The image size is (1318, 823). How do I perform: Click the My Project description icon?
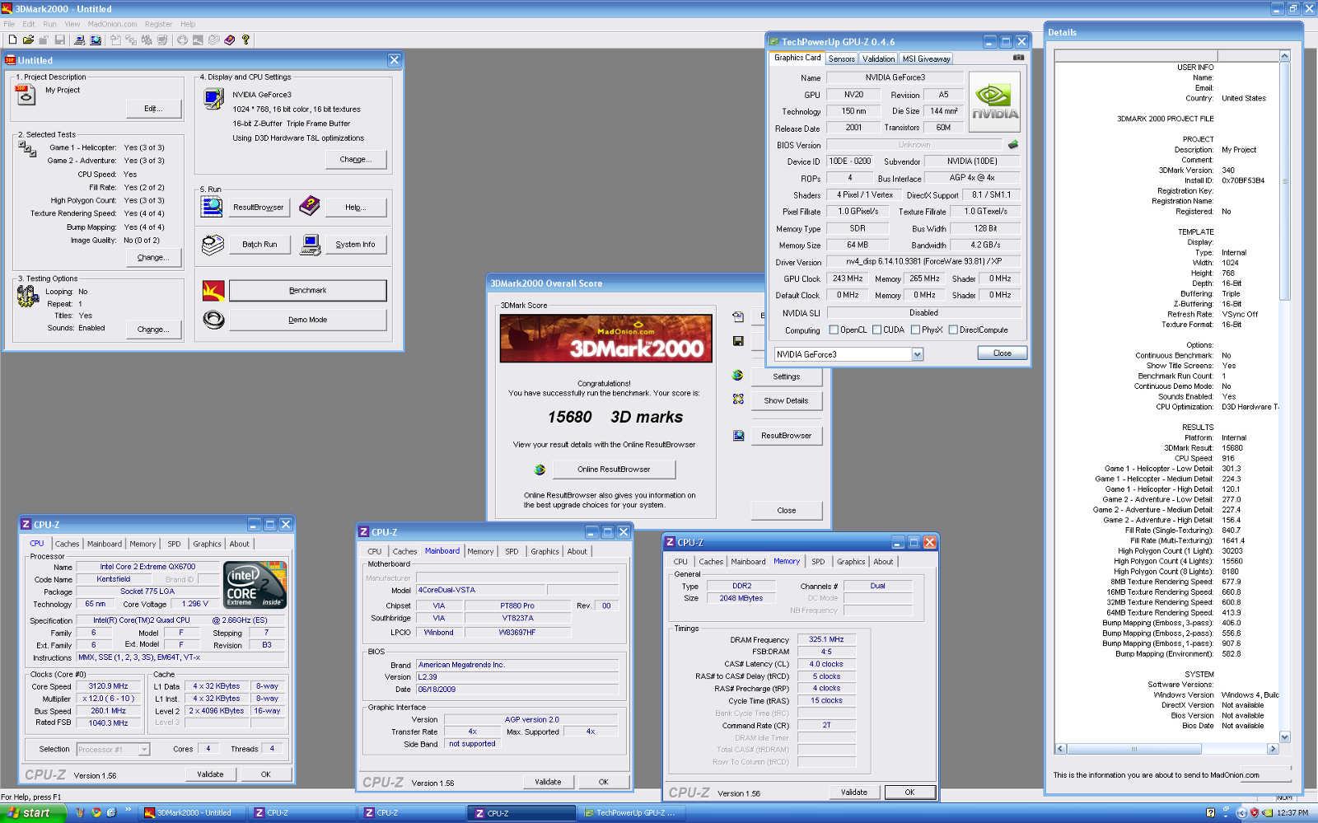26,94
